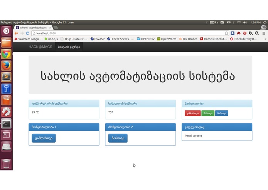Screen dimensions: 268x190
Task: Open System Settings gear-wrench launcher icon
Action: pos(6,112)
